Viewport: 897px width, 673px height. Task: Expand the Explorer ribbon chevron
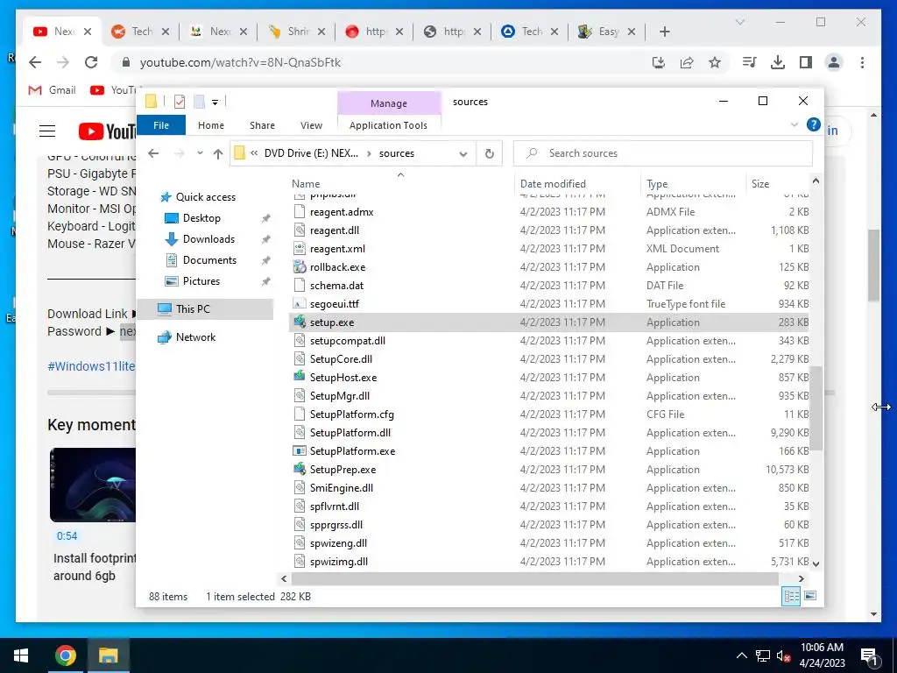[x=794, y=124]
